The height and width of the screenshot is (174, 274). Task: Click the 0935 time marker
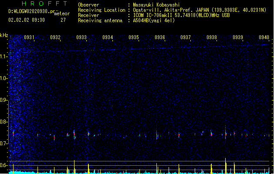(x=134, y=37)
